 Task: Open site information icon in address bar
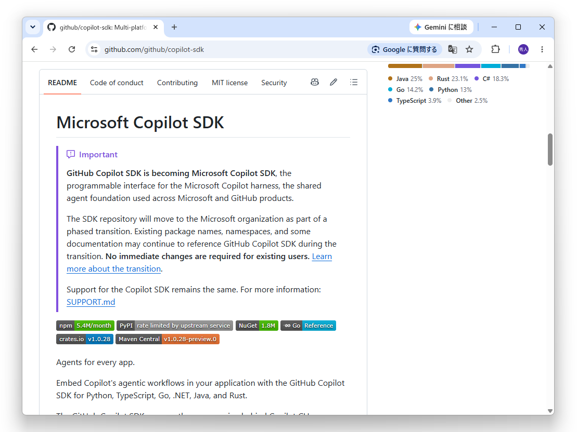[x=94, y=49]
